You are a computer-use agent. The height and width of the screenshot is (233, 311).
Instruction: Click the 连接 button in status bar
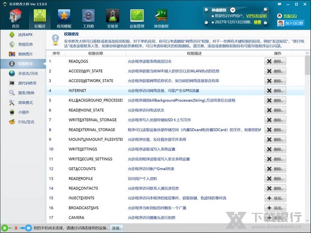[117, 228]
